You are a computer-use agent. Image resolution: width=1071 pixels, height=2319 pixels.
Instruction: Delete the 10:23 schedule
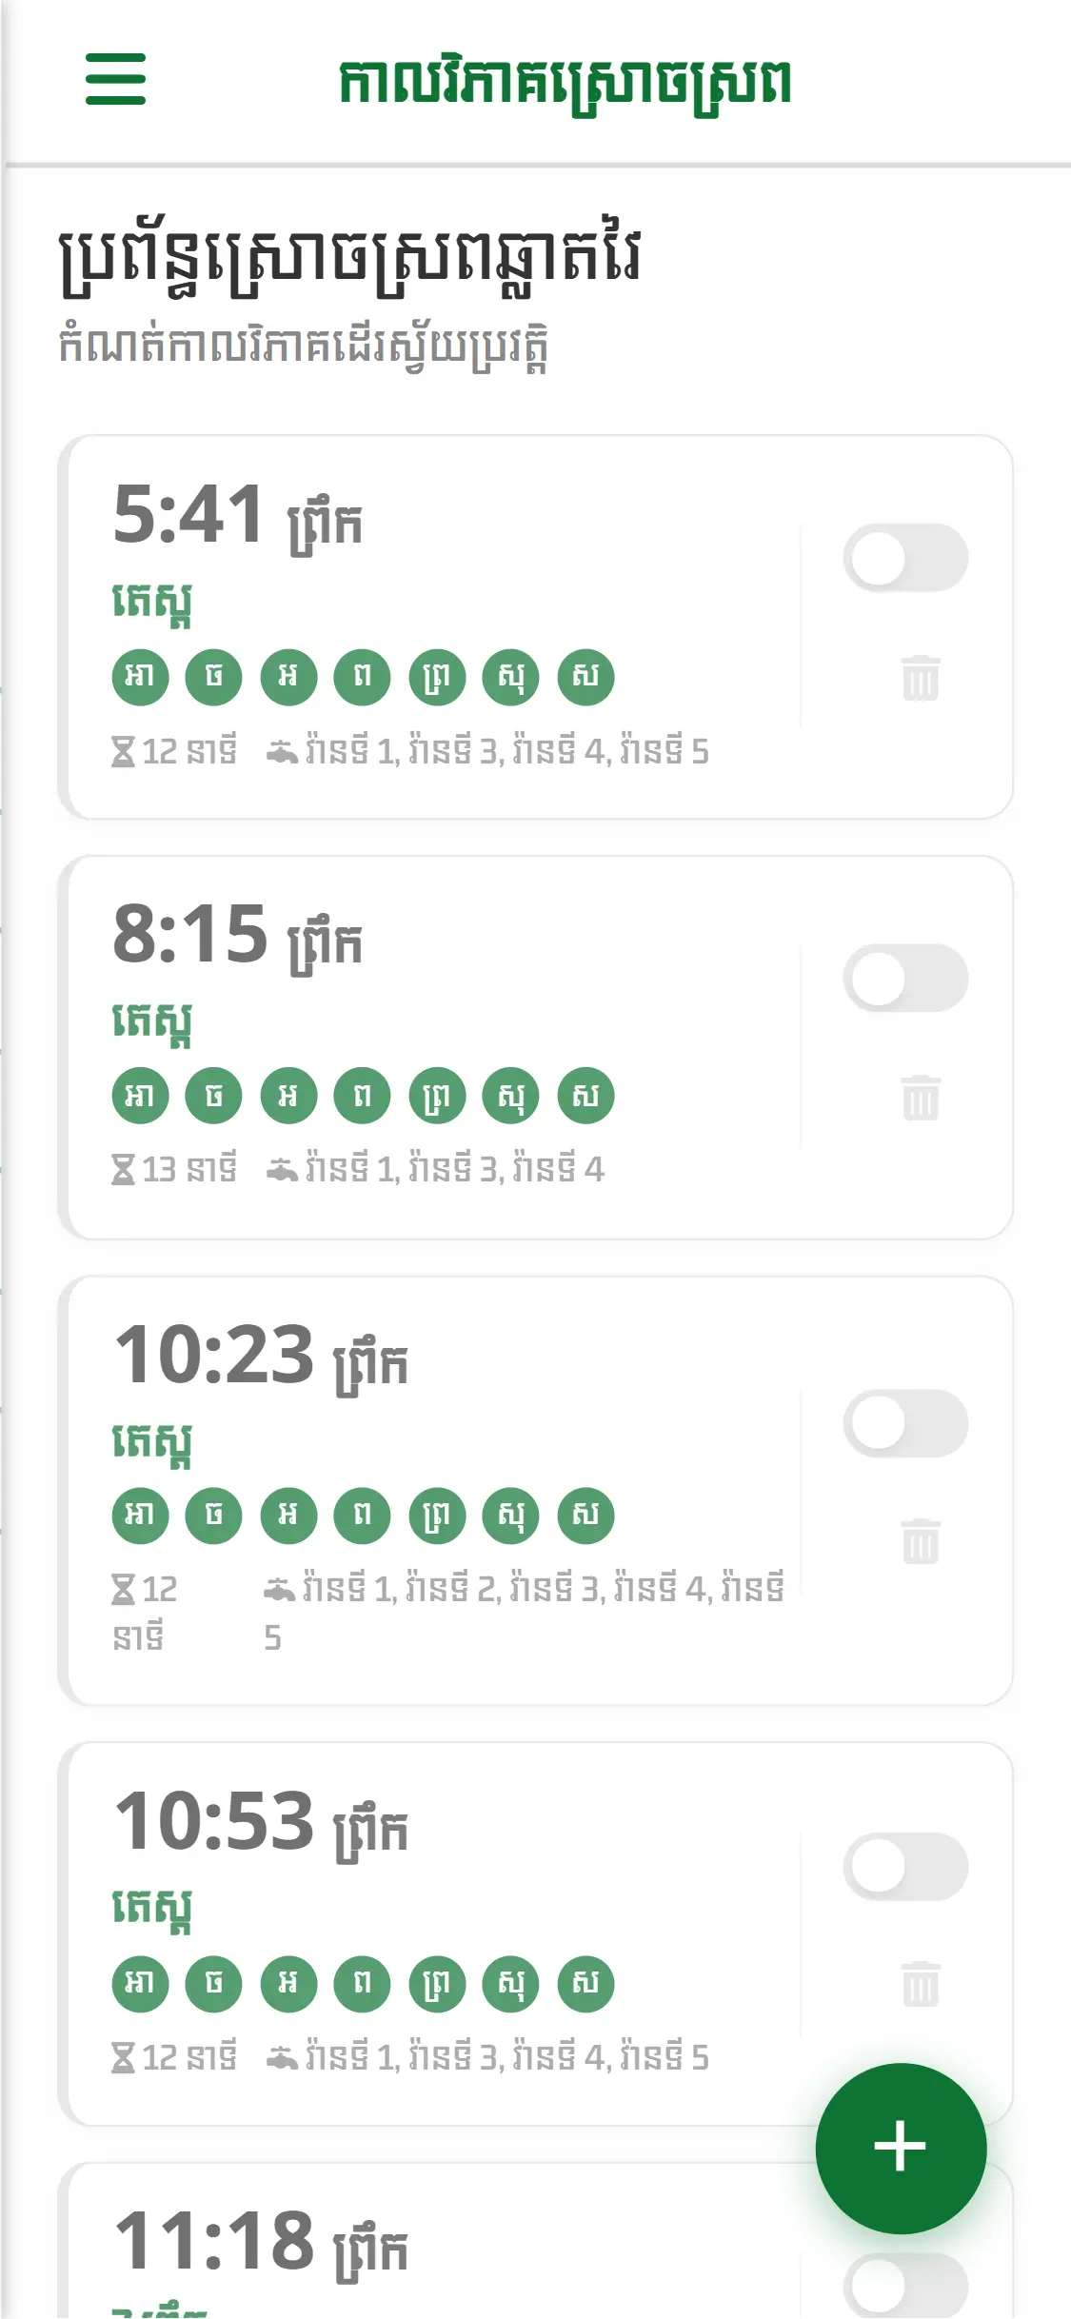point(920,1541)
